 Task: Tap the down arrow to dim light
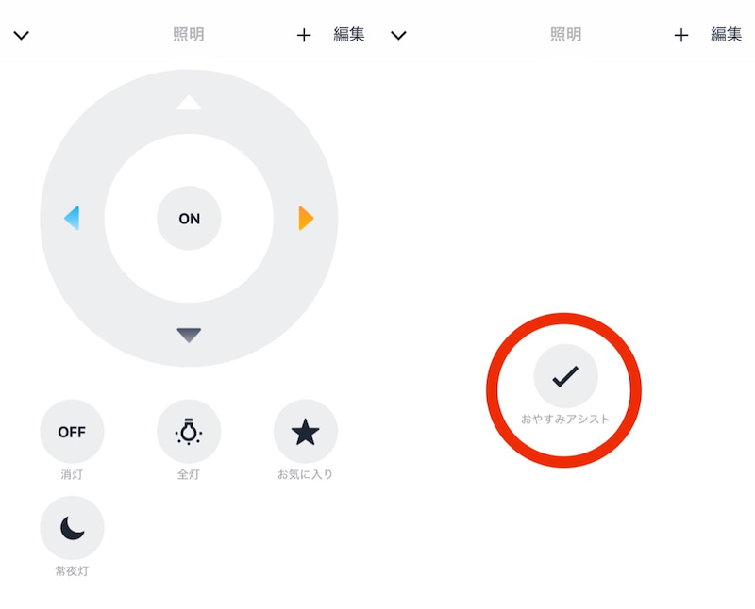click(189, 335)
